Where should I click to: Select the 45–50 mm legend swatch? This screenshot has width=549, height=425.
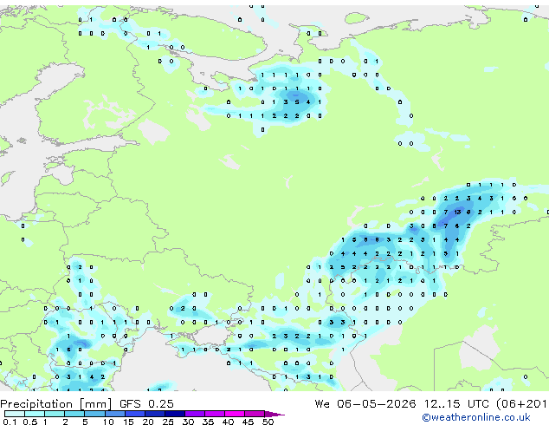tap(255, 414)
